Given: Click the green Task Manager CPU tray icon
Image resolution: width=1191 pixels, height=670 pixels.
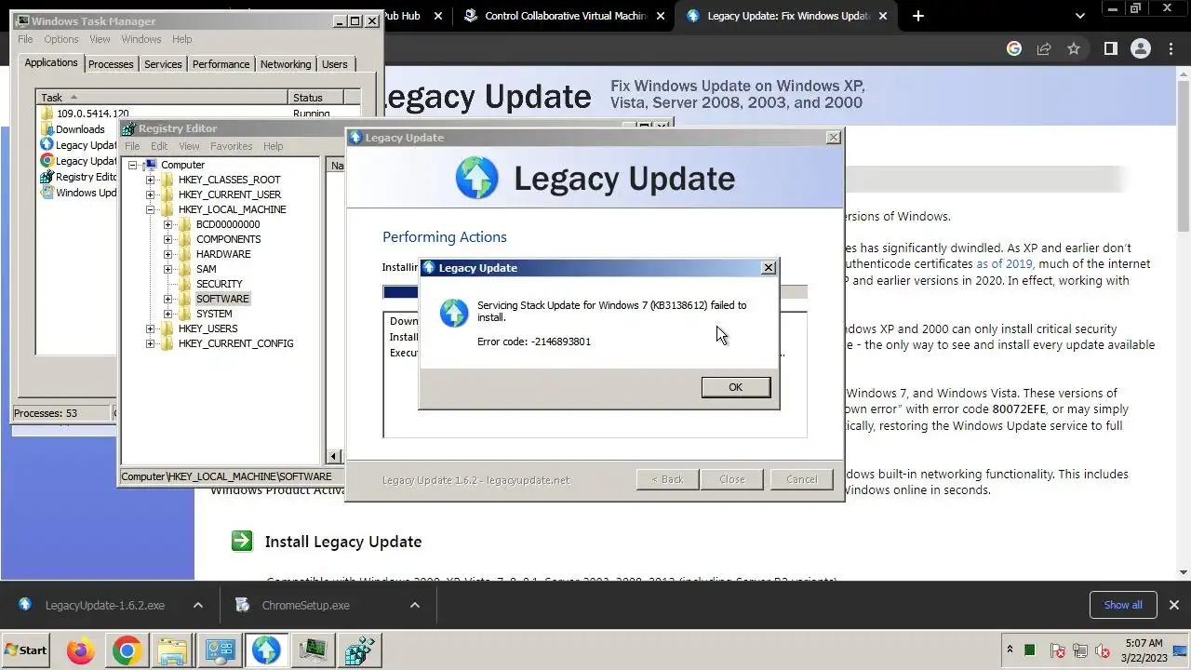Looking at the screenshot, I should [x=1030, y=650].
